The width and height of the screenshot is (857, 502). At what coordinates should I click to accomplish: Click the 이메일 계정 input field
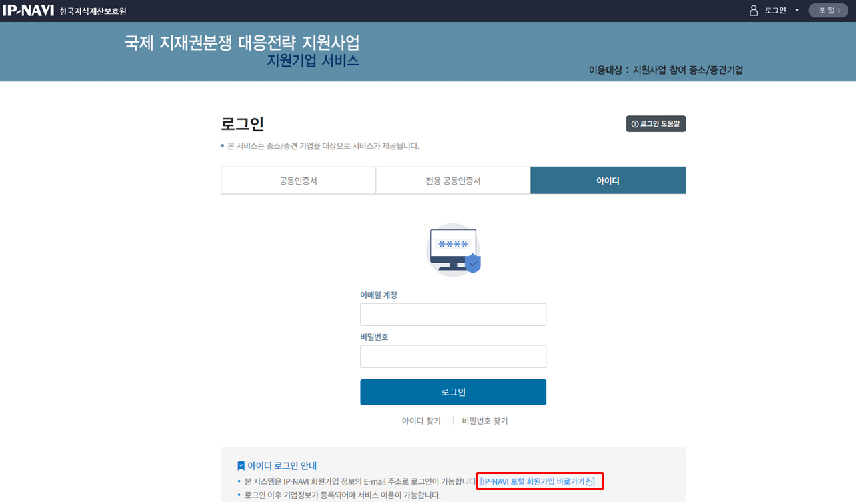click(454, 315)
